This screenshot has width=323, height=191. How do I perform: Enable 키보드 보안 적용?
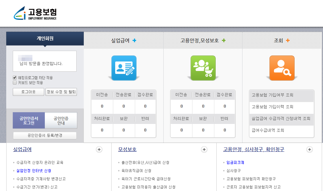(x=14, y=82)
